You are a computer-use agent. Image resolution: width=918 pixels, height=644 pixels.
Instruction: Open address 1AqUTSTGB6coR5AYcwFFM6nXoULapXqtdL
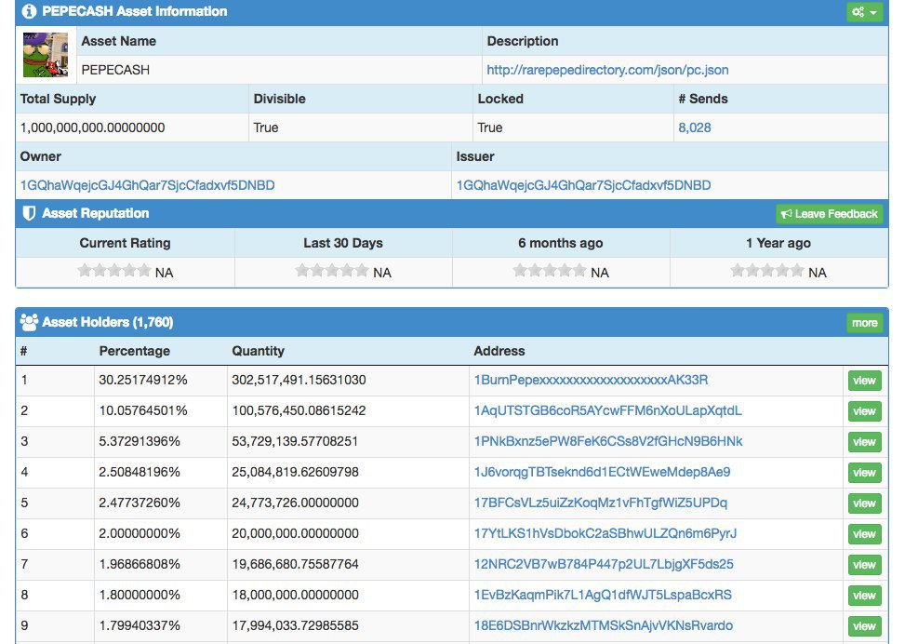[x=607, y=410]
